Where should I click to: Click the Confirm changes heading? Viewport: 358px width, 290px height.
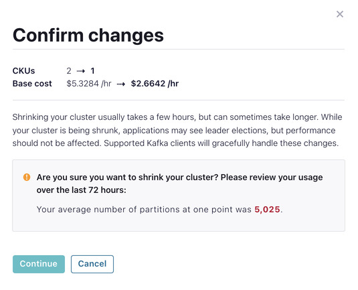[x=88, y=35]
